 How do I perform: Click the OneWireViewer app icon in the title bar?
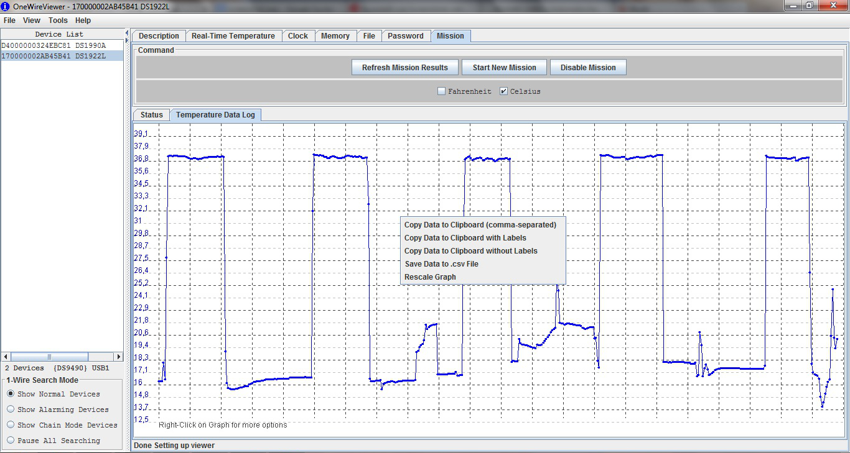(6, 6)
